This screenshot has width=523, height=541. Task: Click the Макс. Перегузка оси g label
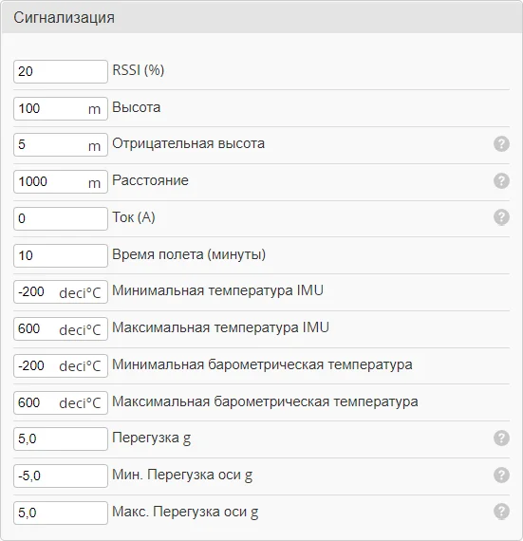[x=185, y=512]
